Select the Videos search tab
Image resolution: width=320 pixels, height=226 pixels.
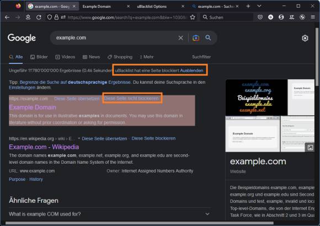[x=65, y=57]
